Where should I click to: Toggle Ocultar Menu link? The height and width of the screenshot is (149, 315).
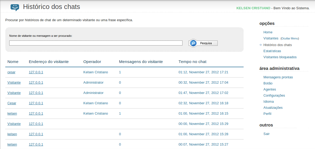pyautogui.click(x=290, y=38)
